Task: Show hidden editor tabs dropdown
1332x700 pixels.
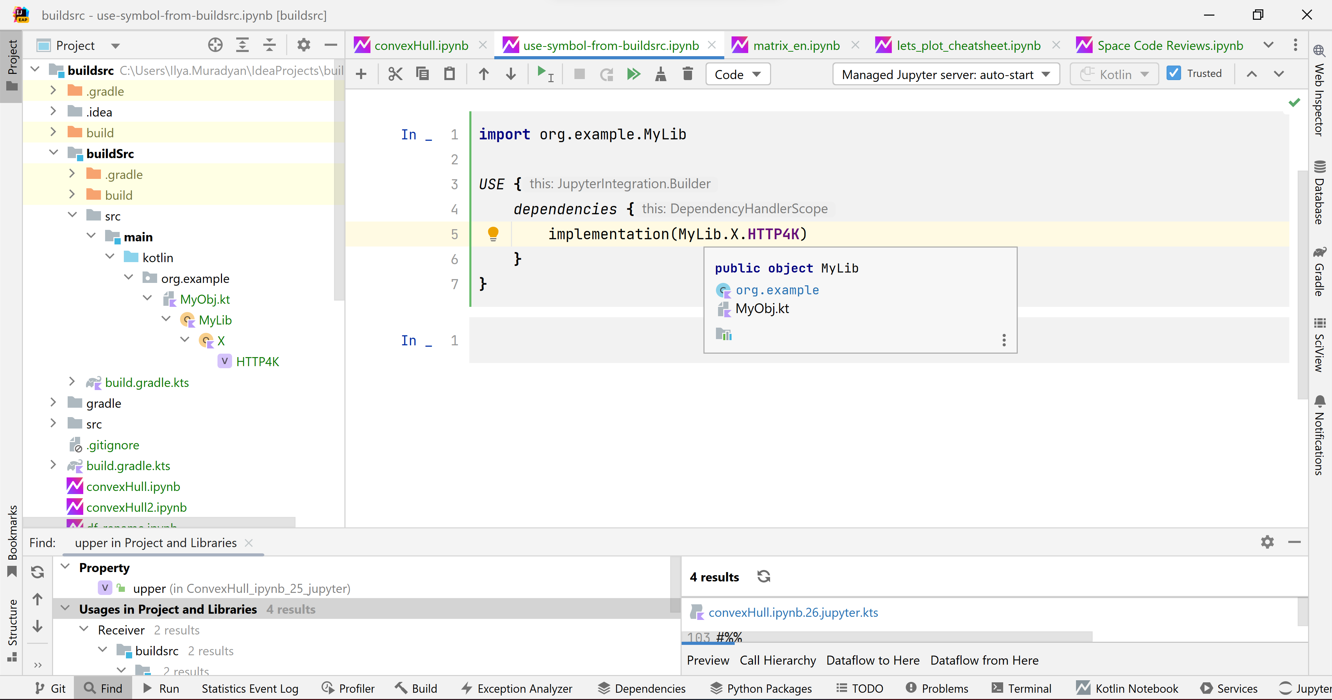Action: (1268, 45)
